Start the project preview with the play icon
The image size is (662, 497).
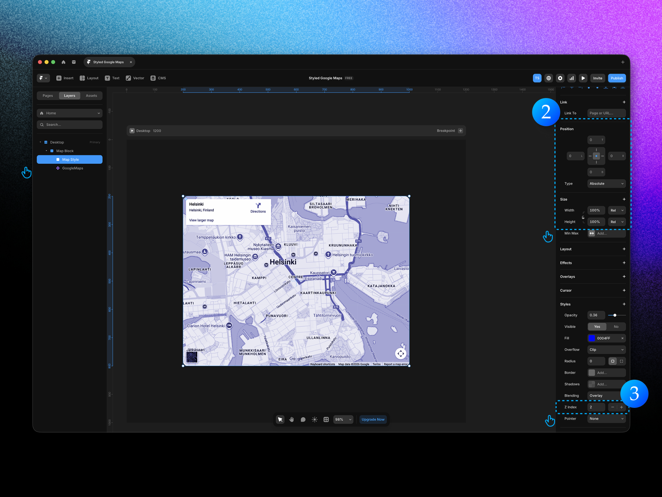(x=583, y=78)
